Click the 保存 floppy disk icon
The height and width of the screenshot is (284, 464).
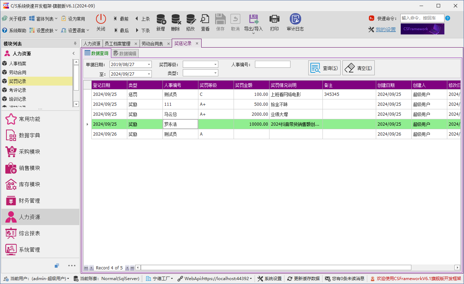click(220, 20)
